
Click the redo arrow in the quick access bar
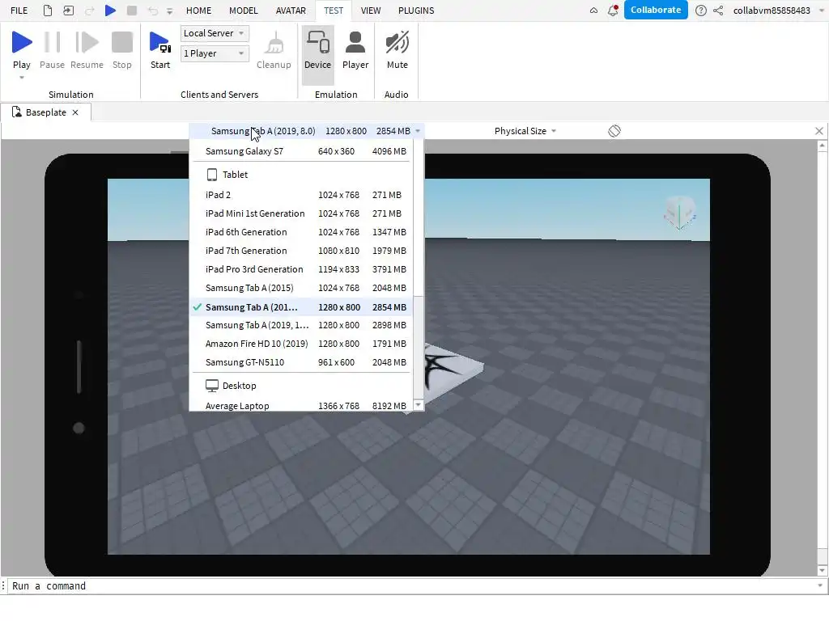pyautogui.click(x=89, y=11)
